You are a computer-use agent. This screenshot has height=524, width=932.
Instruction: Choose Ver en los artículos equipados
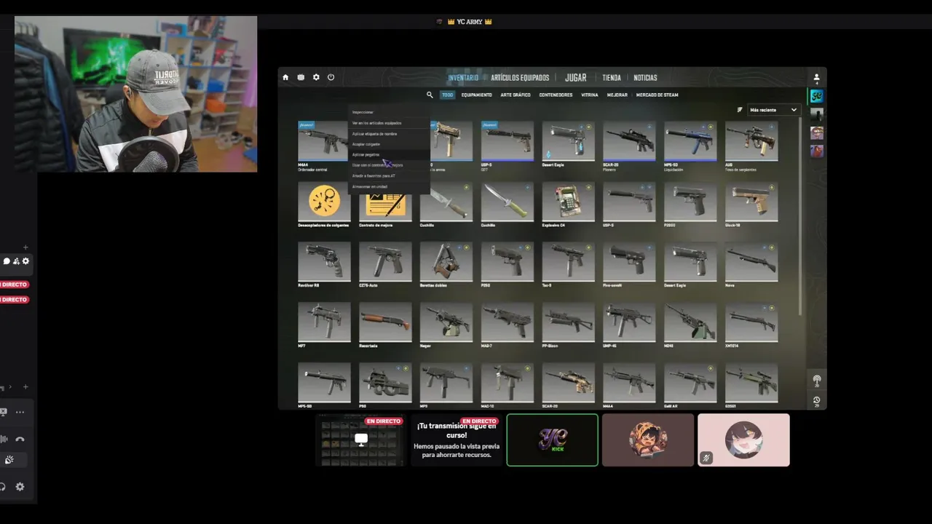tap(389, 123)
